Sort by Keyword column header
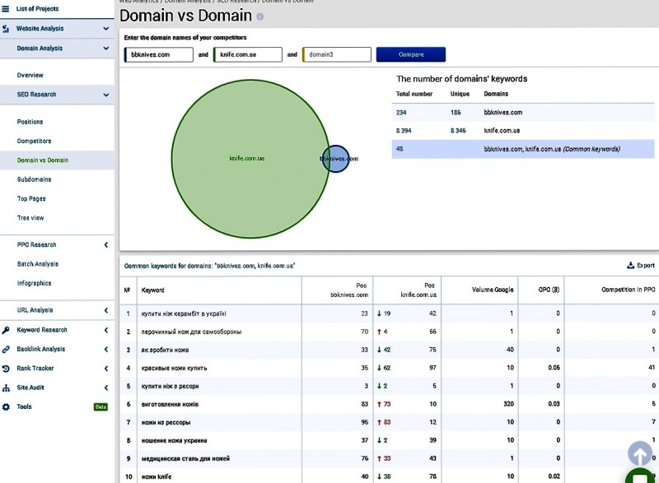 pos(152,290)
